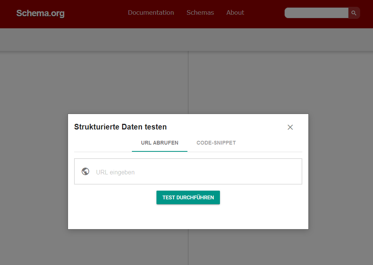Open the About page link
Viewport: 373px width, 265px height.
pyautogui.click(x=235, y=12)
